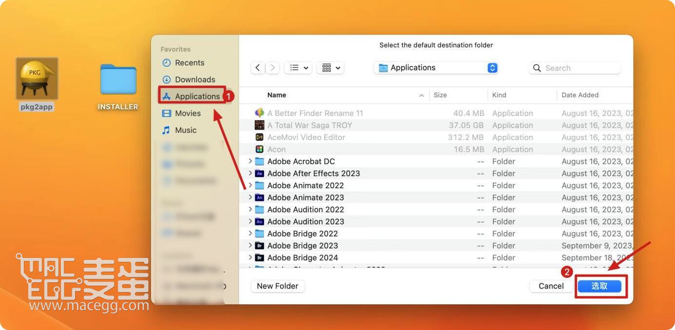
Task: Open the grid grouping options dropdown
Action: tap(331, 68)
